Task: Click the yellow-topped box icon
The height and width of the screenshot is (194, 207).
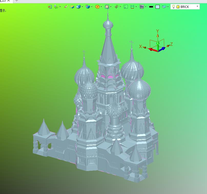Action: [72, 7]
